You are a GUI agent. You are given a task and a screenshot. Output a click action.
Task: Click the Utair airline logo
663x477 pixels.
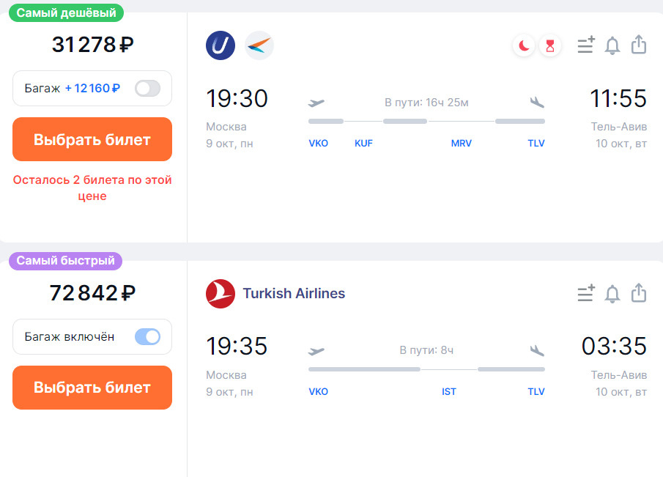[221, 45]
